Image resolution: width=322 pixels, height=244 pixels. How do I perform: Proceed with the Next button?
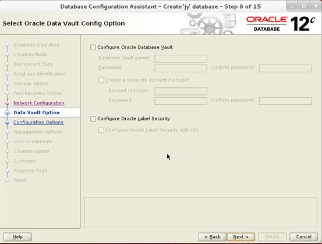[x=241, y=237]
